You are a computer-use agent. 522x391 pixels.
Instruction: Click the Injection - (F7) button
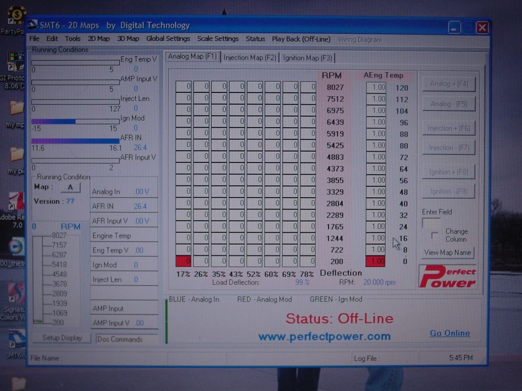449,147
